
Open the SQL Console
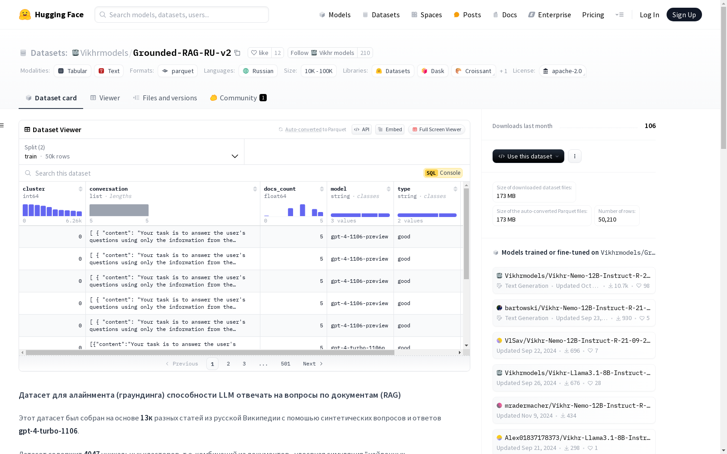point(443,173)
